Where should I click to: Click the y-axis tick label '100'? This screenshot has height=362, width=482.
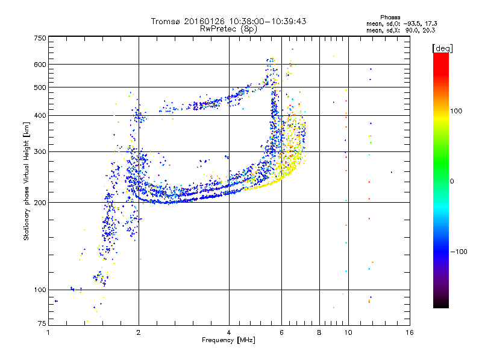click(40, 290)
